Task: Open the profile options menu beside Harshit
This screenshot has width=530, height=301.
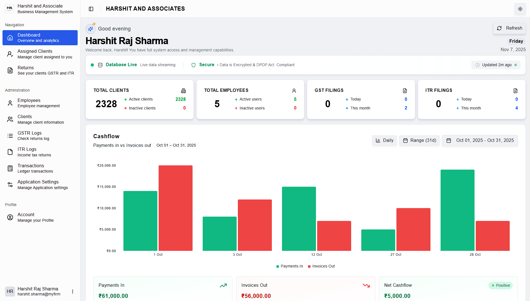Action: tap(73, 291)
